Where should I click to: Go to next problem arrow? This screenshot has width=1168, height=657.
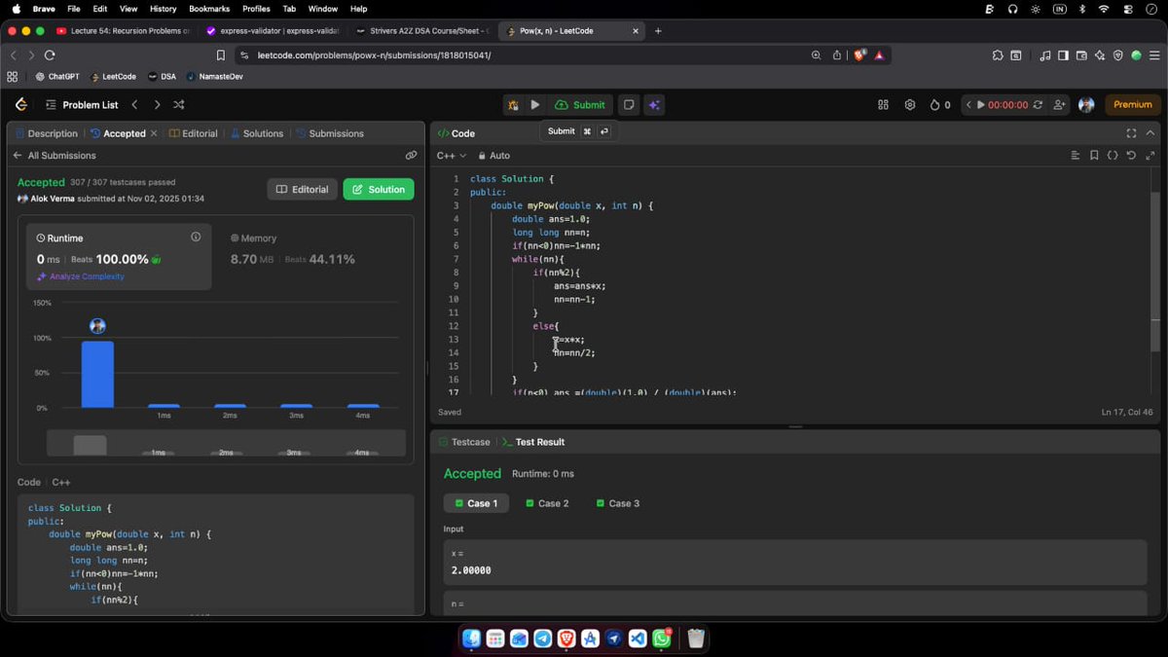click(x=157, y=104)
